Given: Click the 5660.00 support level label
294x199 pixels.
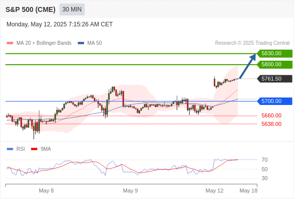Looking at the screenshot, I should 272,115.
